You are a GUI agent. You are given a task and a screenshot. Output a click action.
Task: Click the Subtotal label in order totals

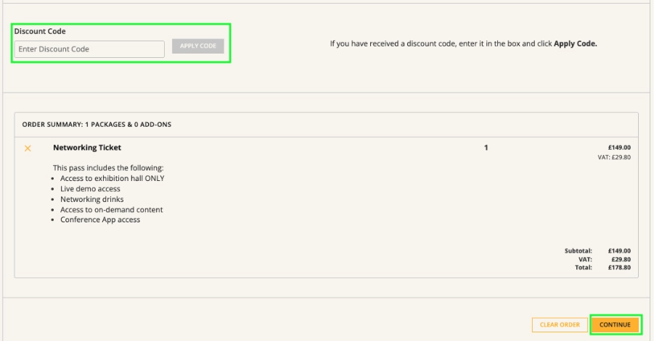[579, 251]
